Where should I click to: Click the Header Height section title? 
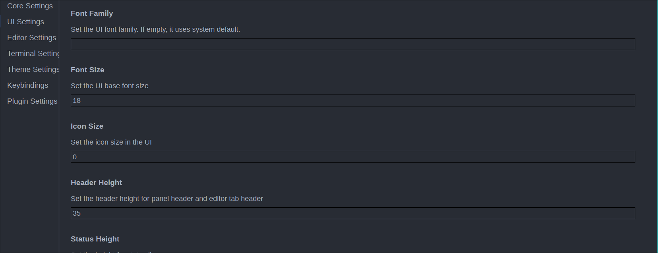96,182
